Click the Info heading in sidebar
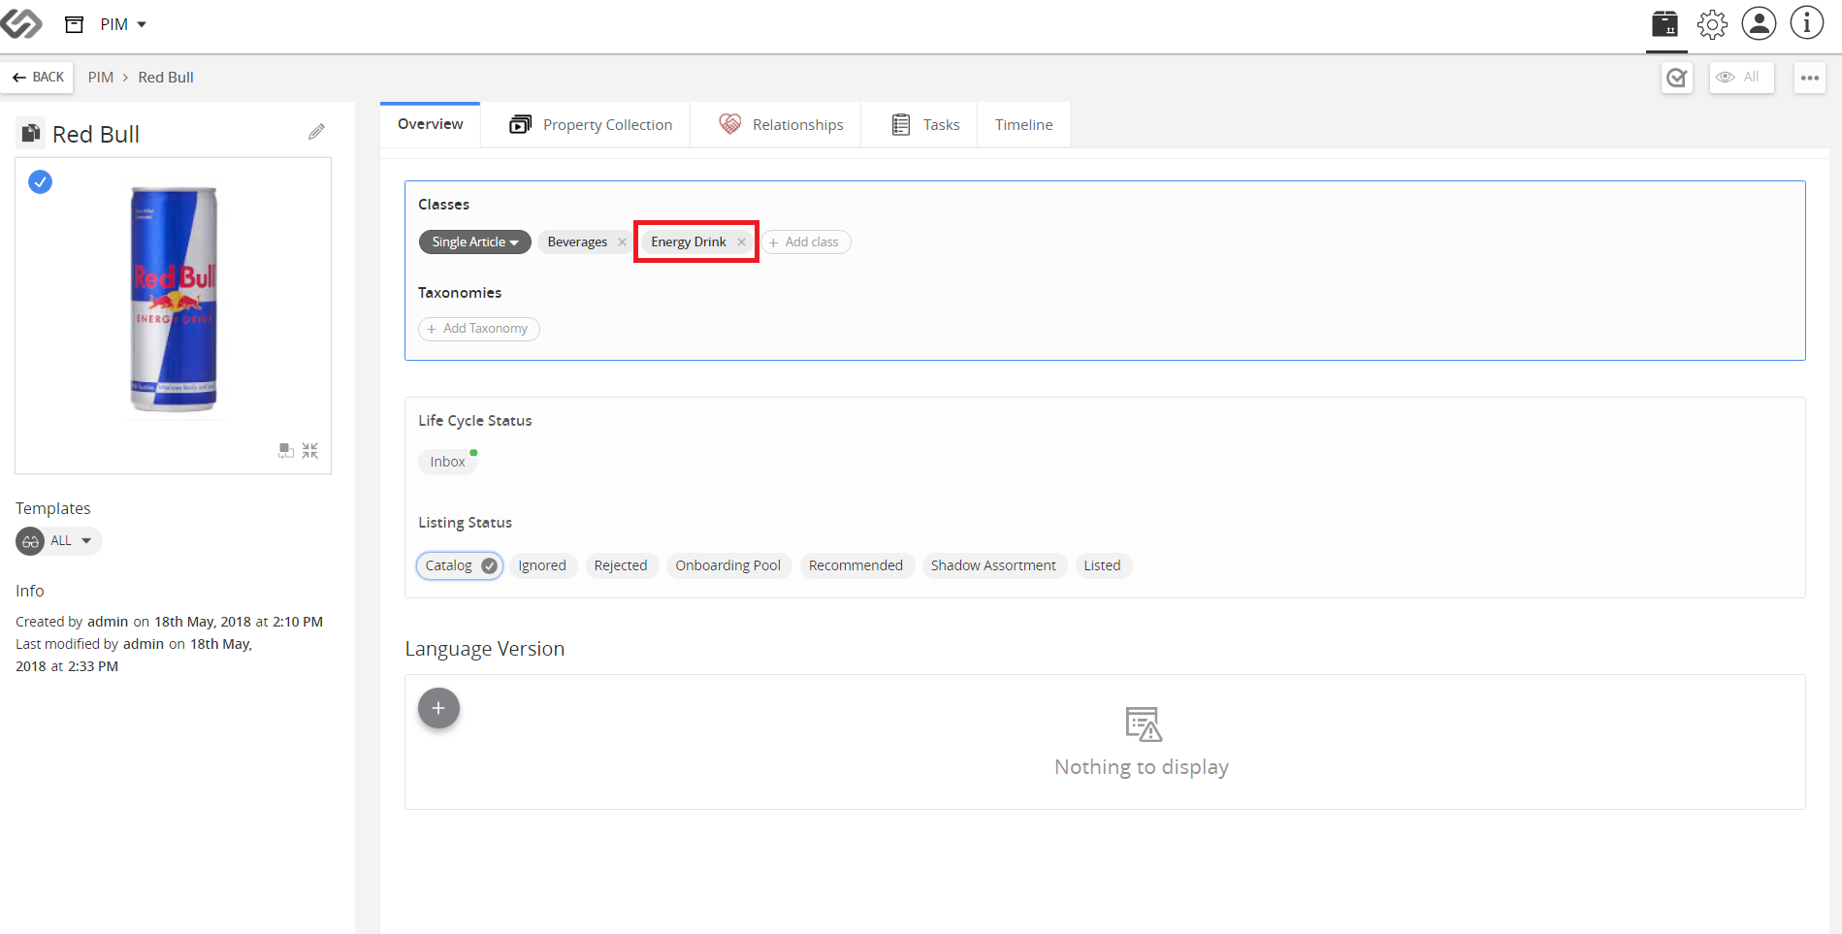1842x934 pixels. point(30,591)
